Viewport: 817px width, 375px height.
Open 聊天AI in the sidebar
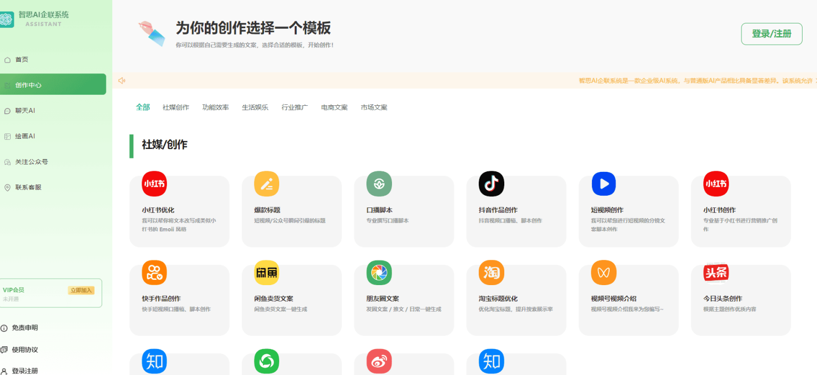click(x=25, y=111)
